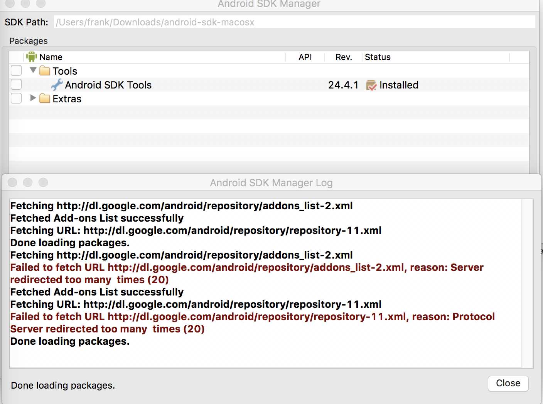Click the Installed status icon
The width and height of the screenshot is (543, 404).
tap(371, 85)
